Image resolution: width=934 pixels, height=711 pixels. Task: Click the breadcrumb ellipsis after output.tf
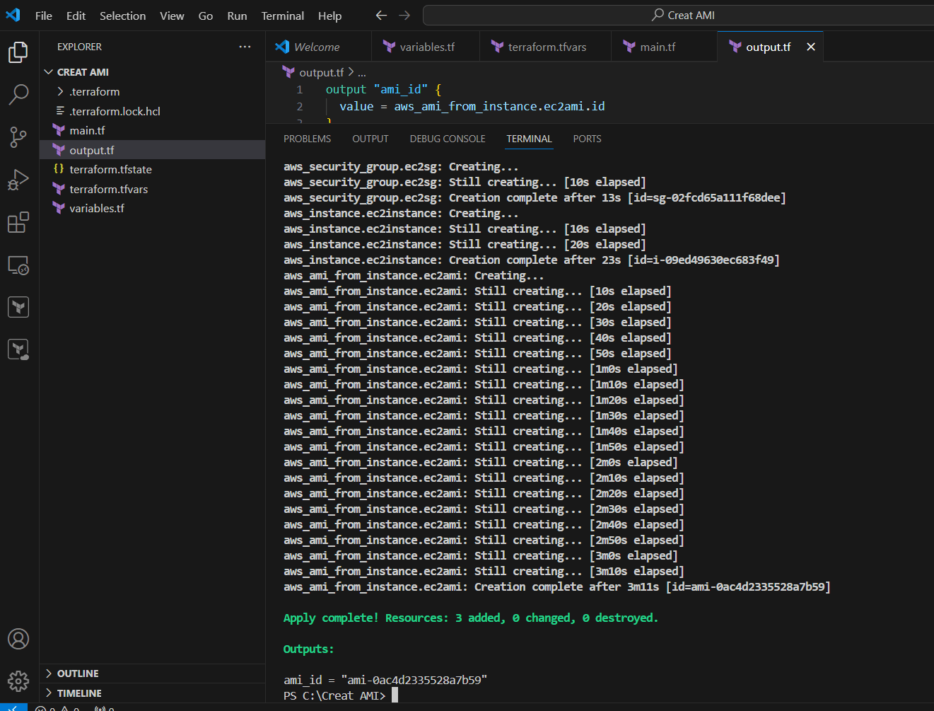pos(362,72)
